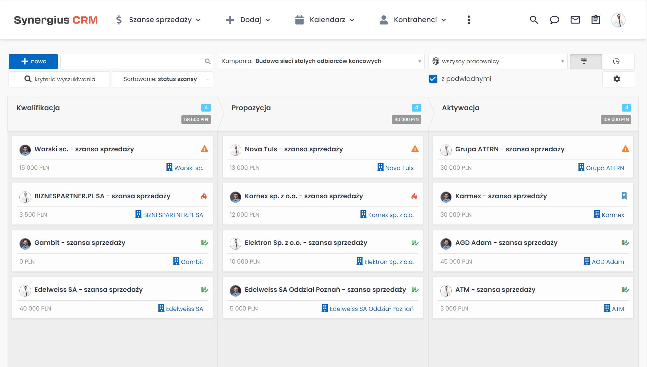Screen dimensions: 647x367
Task: Open the Kalendarz menu
Action: pyautogui.click(x=325, y=20)
